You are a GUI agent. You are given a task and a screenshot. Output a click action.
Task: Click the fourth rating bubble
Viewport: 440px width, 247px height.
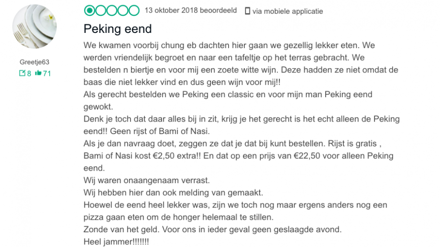(123, 10)
